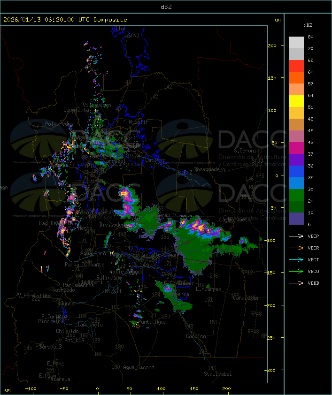The image size is (332, 395).
Task: Click the light gray 70-80 dBZ swatch
Action: tap(296, 43)
